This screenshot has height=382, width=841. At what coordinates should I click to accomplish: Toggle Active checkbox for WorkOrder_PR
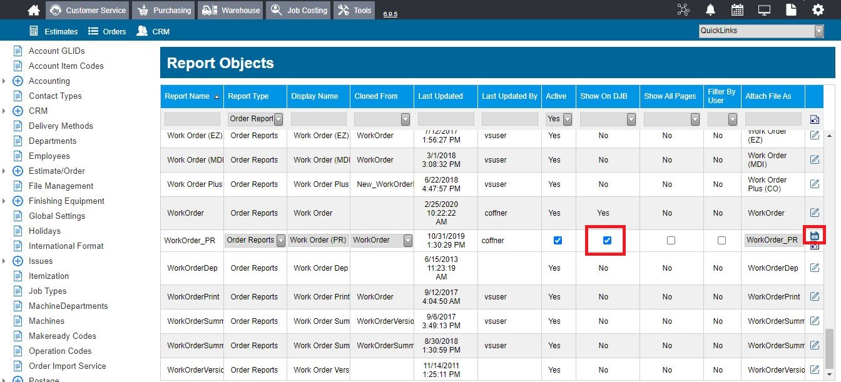(x=558, y=240)
